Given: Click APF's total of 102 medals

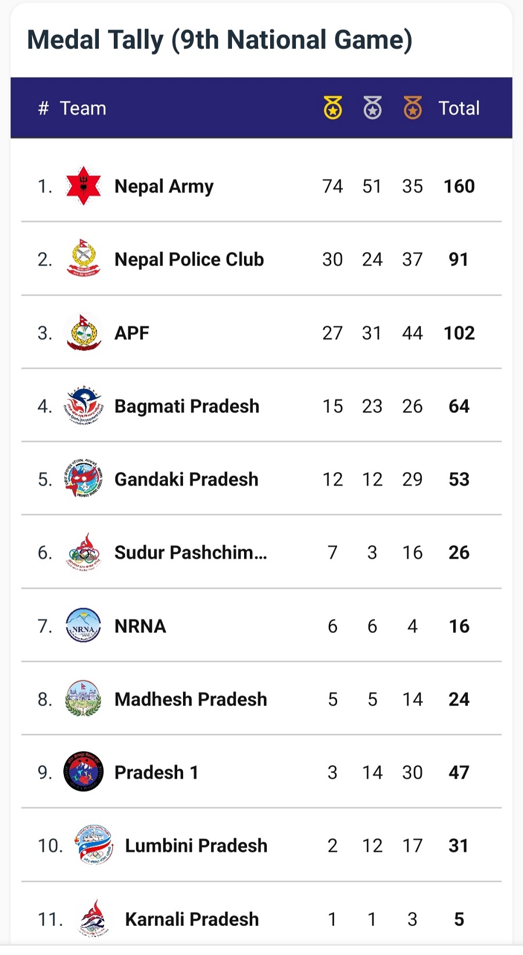Looking at the screenshot, I should (459, 333).
